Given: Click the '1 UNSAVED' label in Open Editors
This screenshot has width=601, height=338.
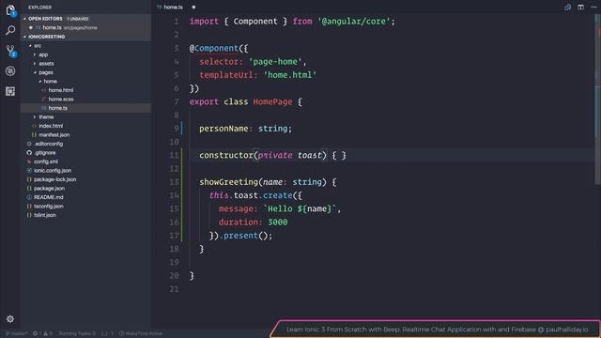Looking at the screenshot, I should point(78,19).
